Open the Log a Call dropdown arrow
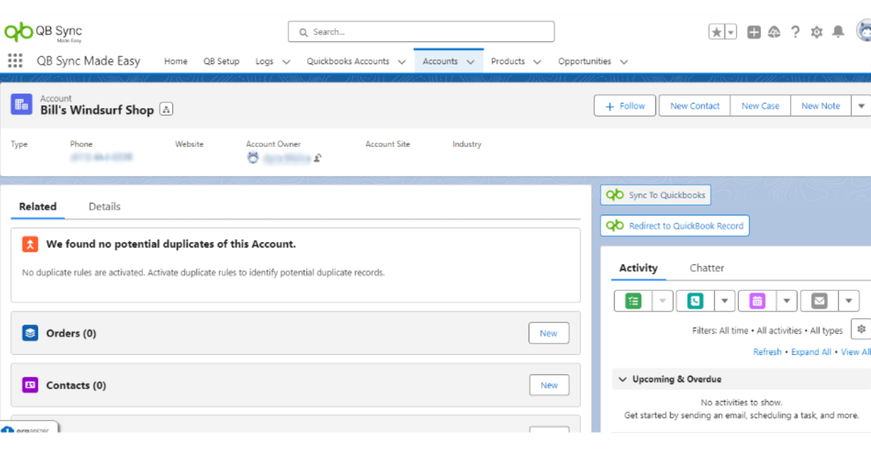The height and width of the screenshot is (463, 871). [x=724, y=301]
